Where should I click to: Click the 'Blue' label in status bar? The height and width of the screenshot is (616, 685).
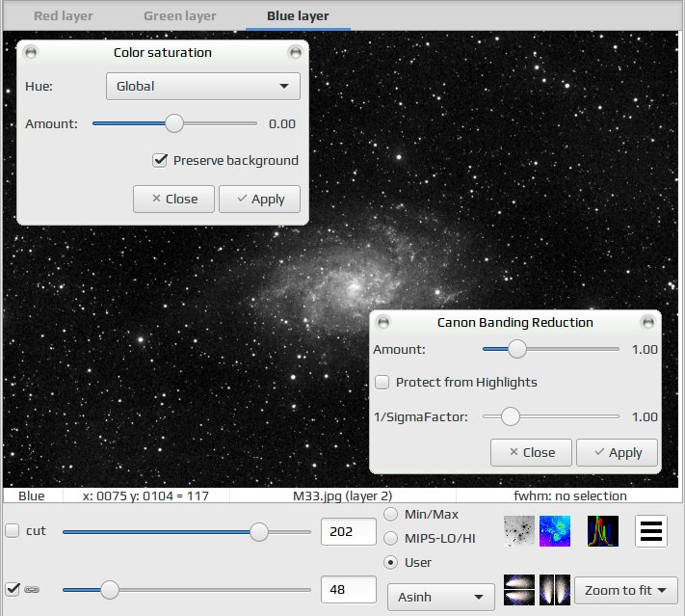(x=32, y=495)
